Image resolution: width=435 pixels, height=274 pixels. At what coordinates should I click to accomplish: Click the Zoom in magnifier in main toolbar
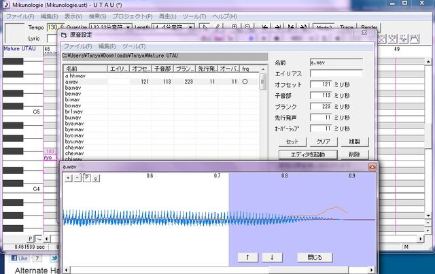[x=234, y=27]
